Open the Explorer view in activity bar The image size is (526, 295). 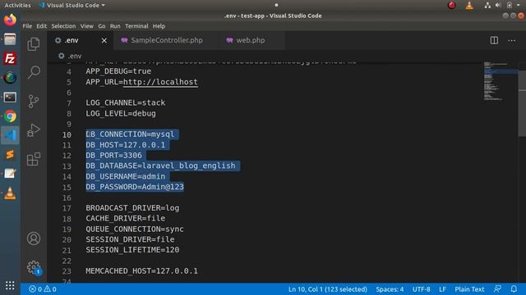[x=34, y=43]
